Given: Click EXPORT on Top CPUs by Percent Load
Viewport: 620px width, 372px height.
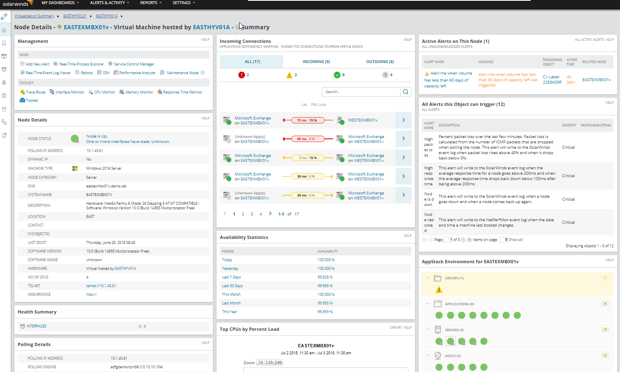Looking at the screenshot, I should coord(396,328).
